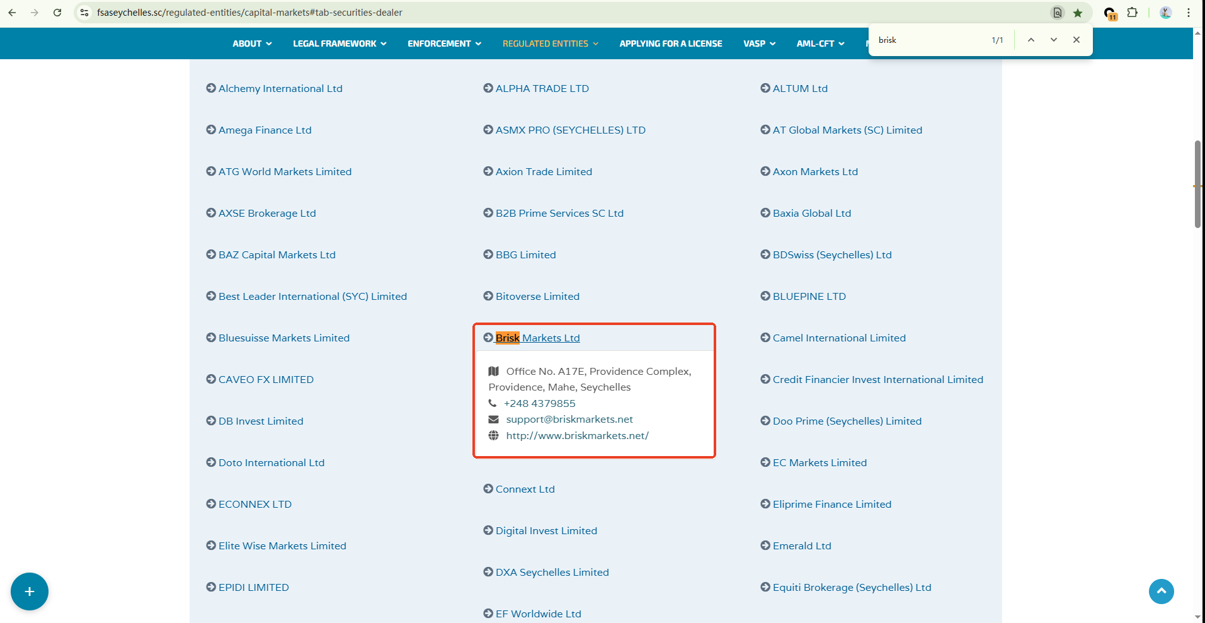Viewport: 1205px width, 623px height.
Task: Open the browser extensions puzzle icon
Action: pyautogui.click(x=1132, y=13)
